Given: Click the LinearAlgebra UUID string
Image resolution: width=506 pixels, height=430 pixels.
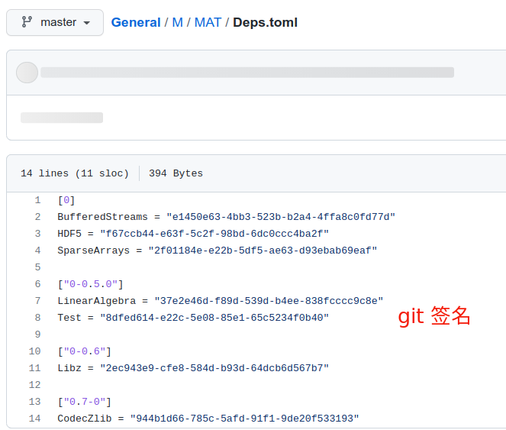Looking at the screenshot, I should [269, 301].
